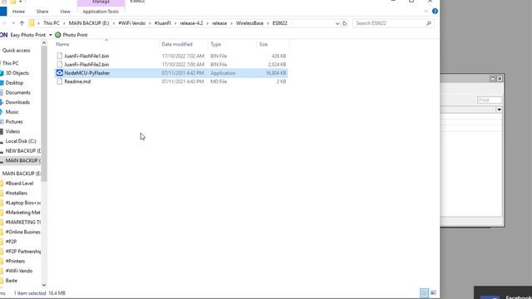Open Music in navigation pane
The width and height of the screenshot is (532, 299).
pyautogui.click(x=12, y=112)
